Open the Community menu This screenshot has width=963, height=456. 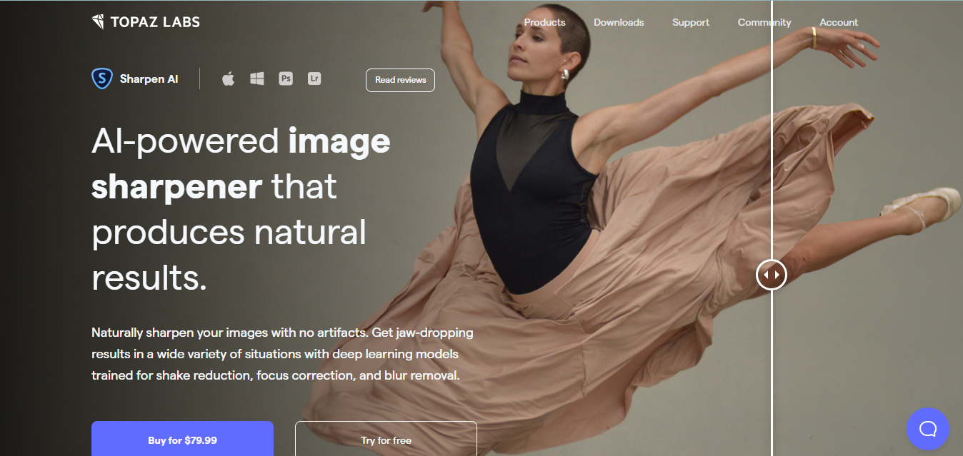764,22
